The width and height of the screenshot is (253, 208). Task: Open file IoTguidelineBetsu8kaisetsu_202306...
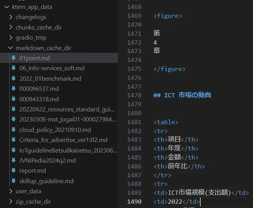68,151
